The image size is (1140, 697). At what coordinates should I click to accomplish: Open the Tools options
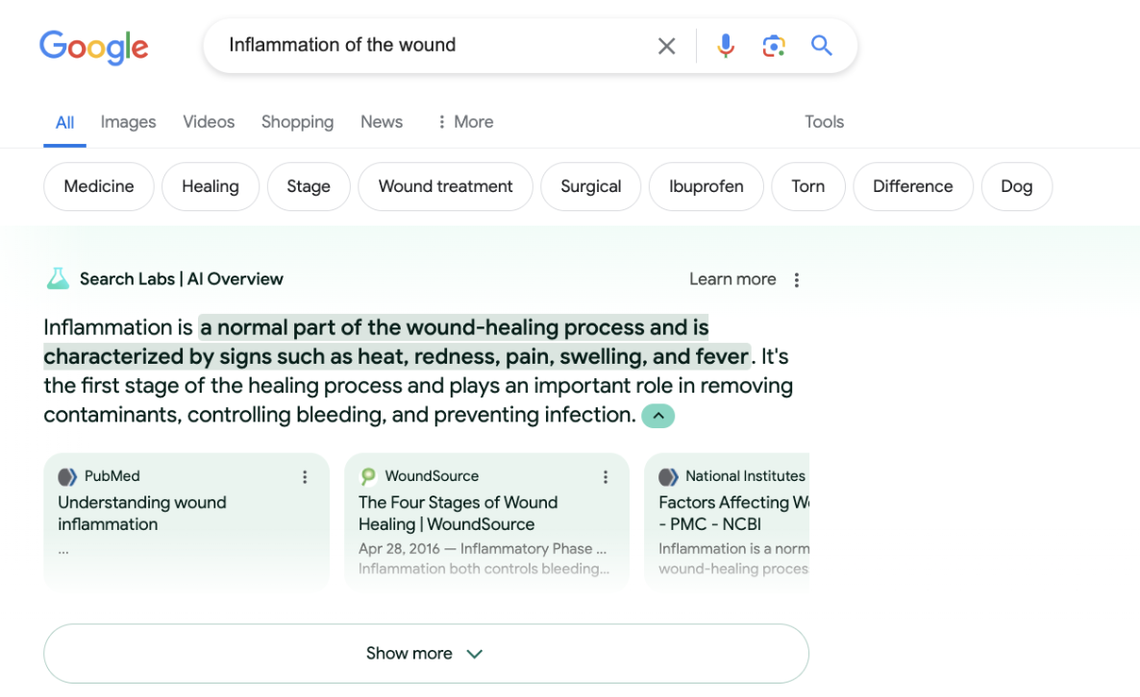824,122
